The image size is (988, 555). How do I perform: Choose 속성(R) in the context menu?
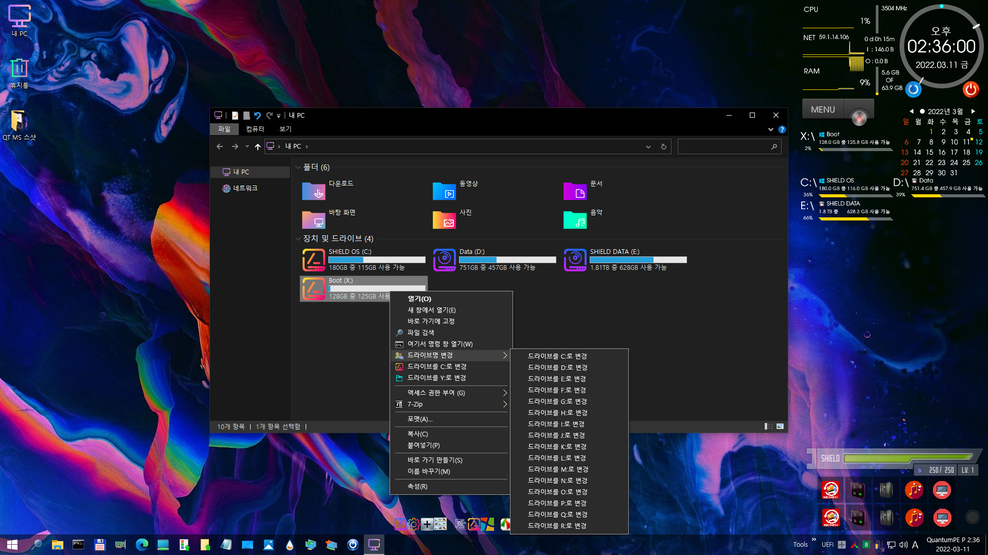tap(451, 486)
